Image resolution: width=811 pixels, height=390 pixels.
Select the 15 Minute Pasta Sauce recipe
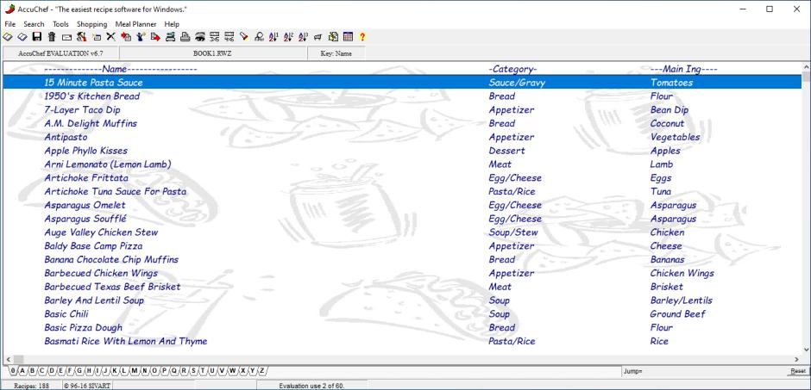point(402,83)
